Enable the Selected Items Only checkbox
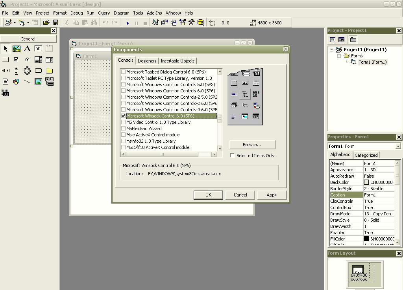 pyautogui.click(x=232, y=156)
